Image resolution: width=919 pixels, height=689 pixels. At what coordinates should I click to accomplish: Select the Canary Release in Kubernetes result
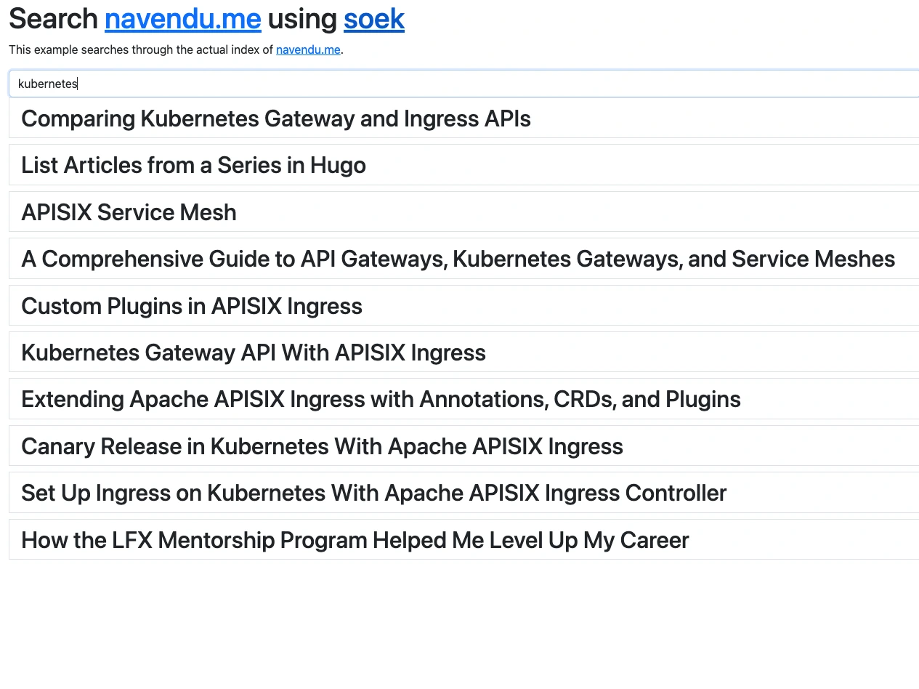pos(463,446)
